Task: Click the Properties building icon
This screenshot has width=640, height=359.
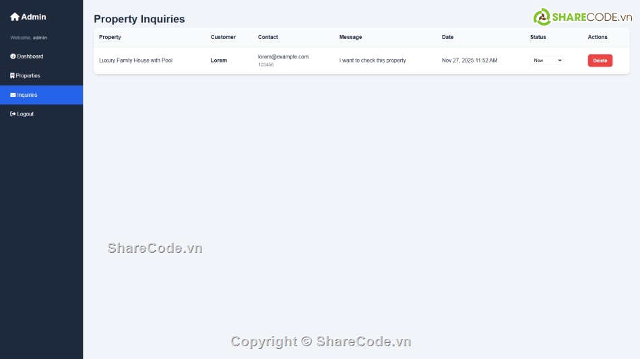Action: [13, 76]
